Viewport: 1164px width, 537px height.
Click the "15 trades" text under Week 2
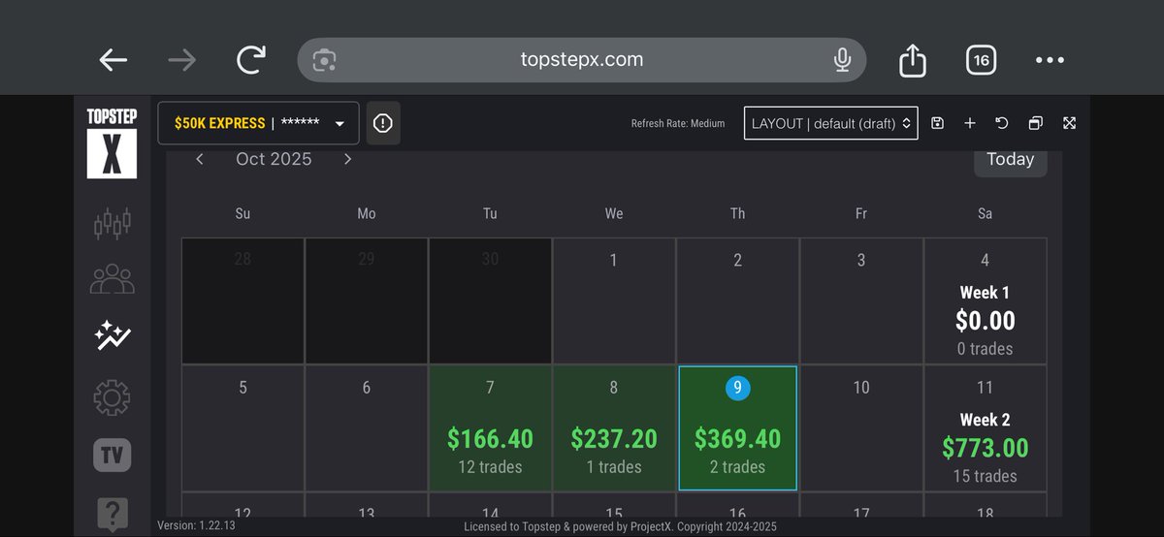pyautogui.click(x=985, y=476)
